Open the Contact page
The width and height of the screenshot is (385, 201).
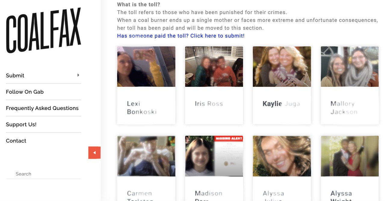(16, 141)
